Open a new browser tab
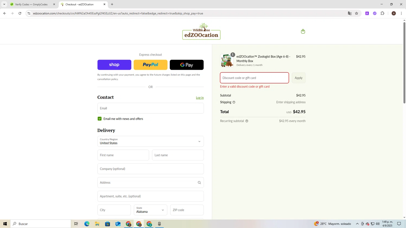 112,4
